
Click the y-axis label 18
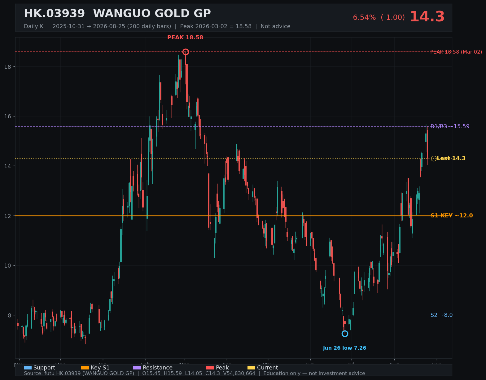tap(8, 67)
